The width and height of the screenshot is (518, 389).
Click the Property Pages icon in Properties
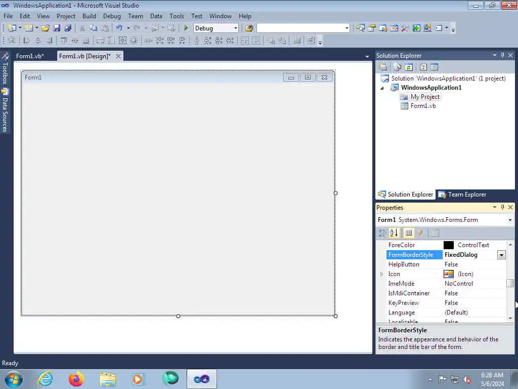coord(435,233)
